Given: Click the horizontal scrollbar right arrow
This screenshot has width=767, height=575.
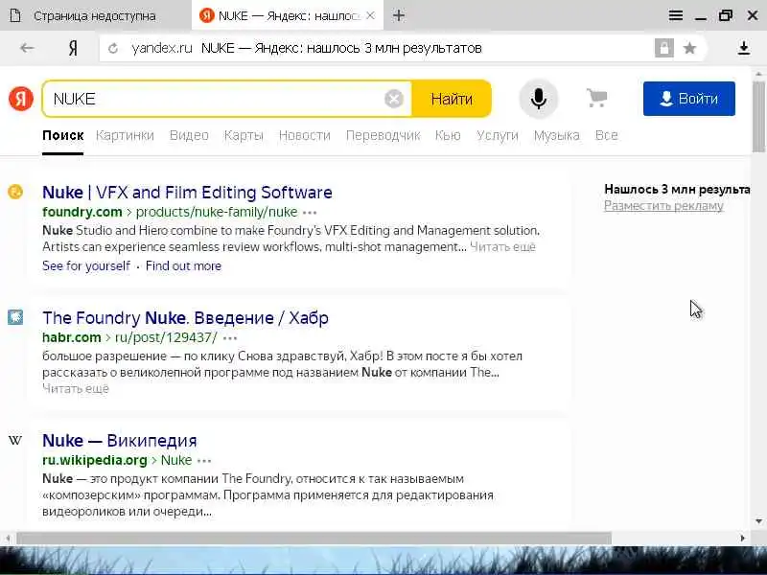Looking at the screenshot, I should 742,539.
